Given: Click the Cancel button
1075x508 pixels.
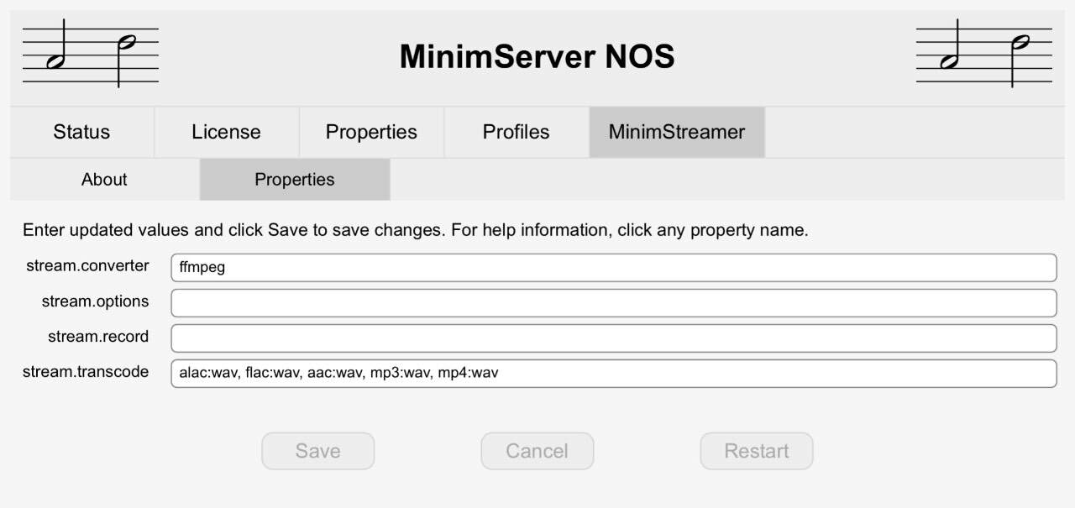Looking at the screenshot, I should coord(537,451).
